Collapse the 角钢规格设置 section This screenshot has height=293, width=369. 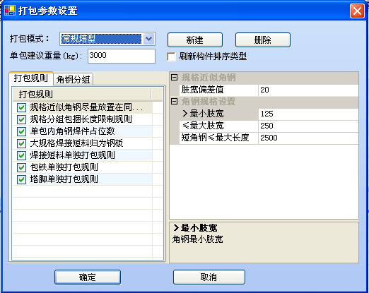174,102
